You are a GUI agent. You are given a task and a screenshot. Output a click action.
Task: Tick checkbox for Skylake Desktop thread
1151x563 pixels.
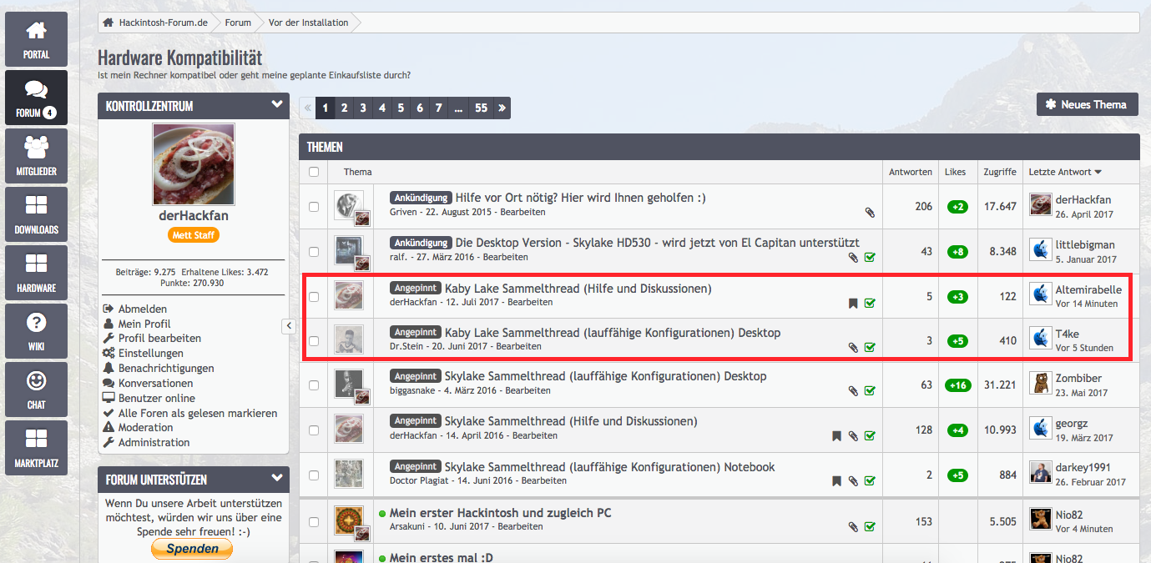pyautogui.click(x=314, y=385)
